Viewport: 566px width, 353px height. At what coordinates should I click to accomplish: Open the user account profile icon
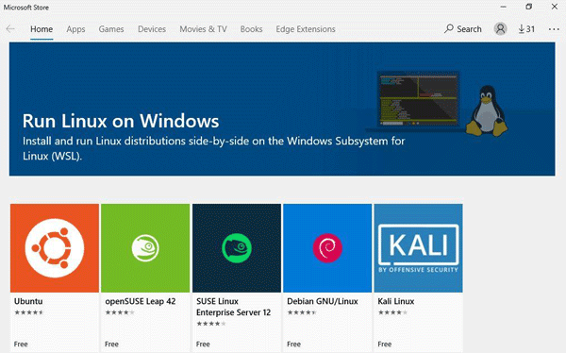(x=500, y=29)
